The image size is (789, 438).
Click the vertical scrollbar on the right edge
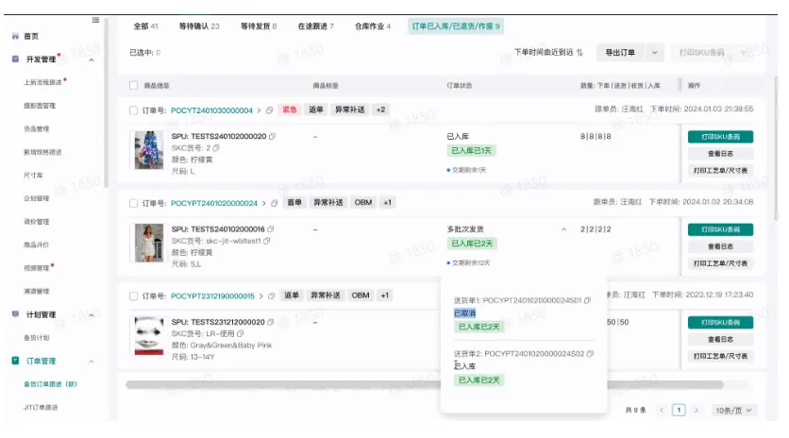[776, 148]
